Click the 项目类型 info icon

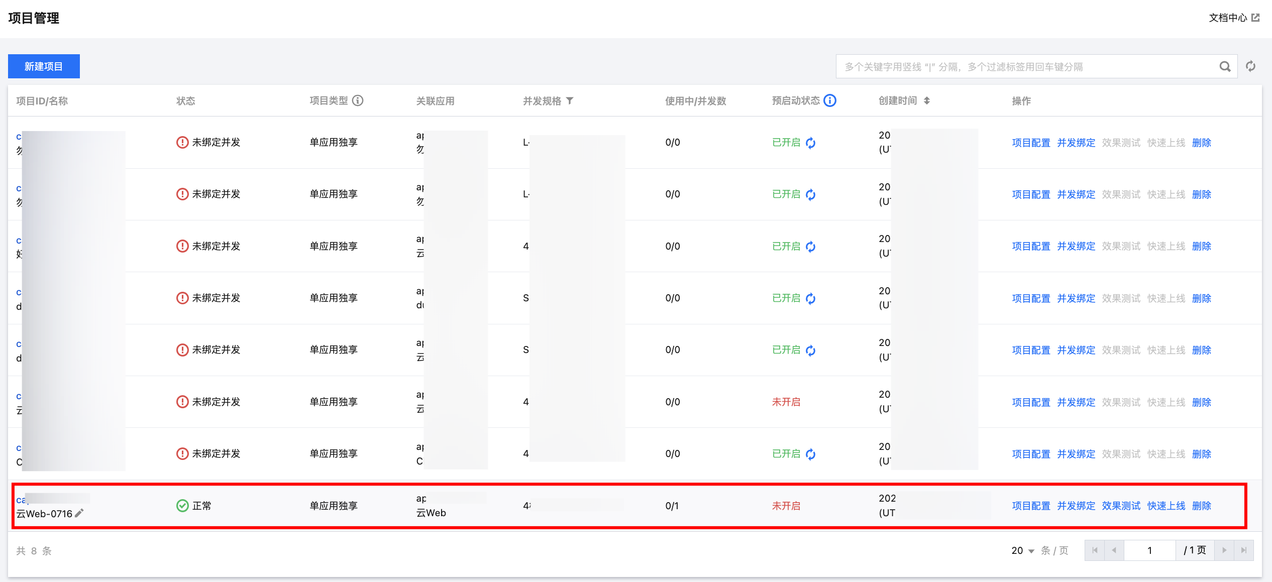pos(358,101)
